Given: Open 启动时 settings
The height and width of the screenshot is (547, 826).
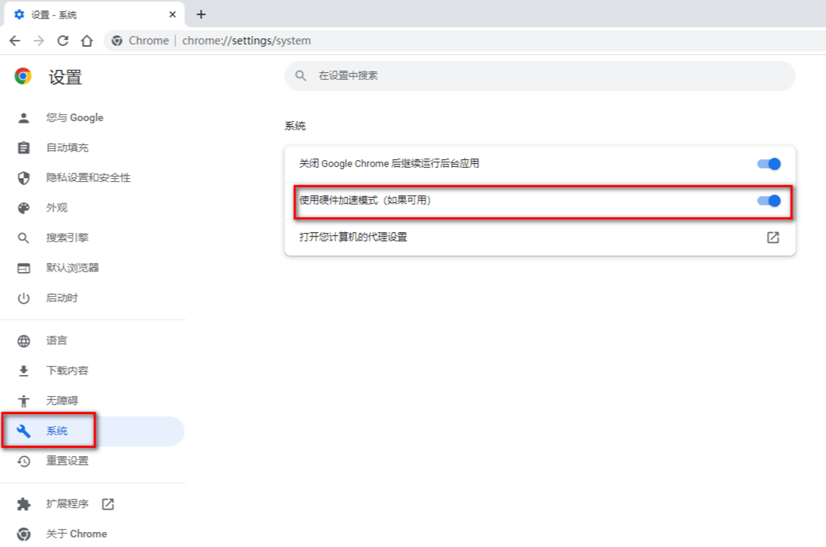Looking at the screenshot, I should 62,298.
